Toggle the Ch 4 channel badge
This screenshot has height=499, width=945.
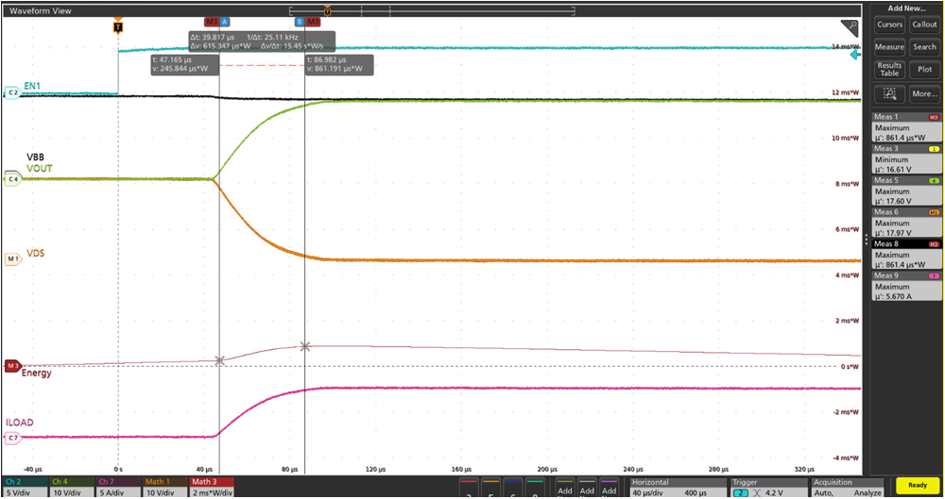(70, 486)
